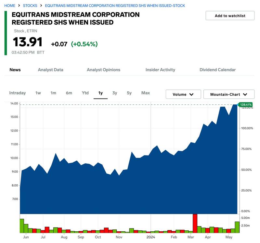Screen dimensions: 260x243
Task: Click the chevron arrow inside Volume dropdown
Action: coord(191,95)
